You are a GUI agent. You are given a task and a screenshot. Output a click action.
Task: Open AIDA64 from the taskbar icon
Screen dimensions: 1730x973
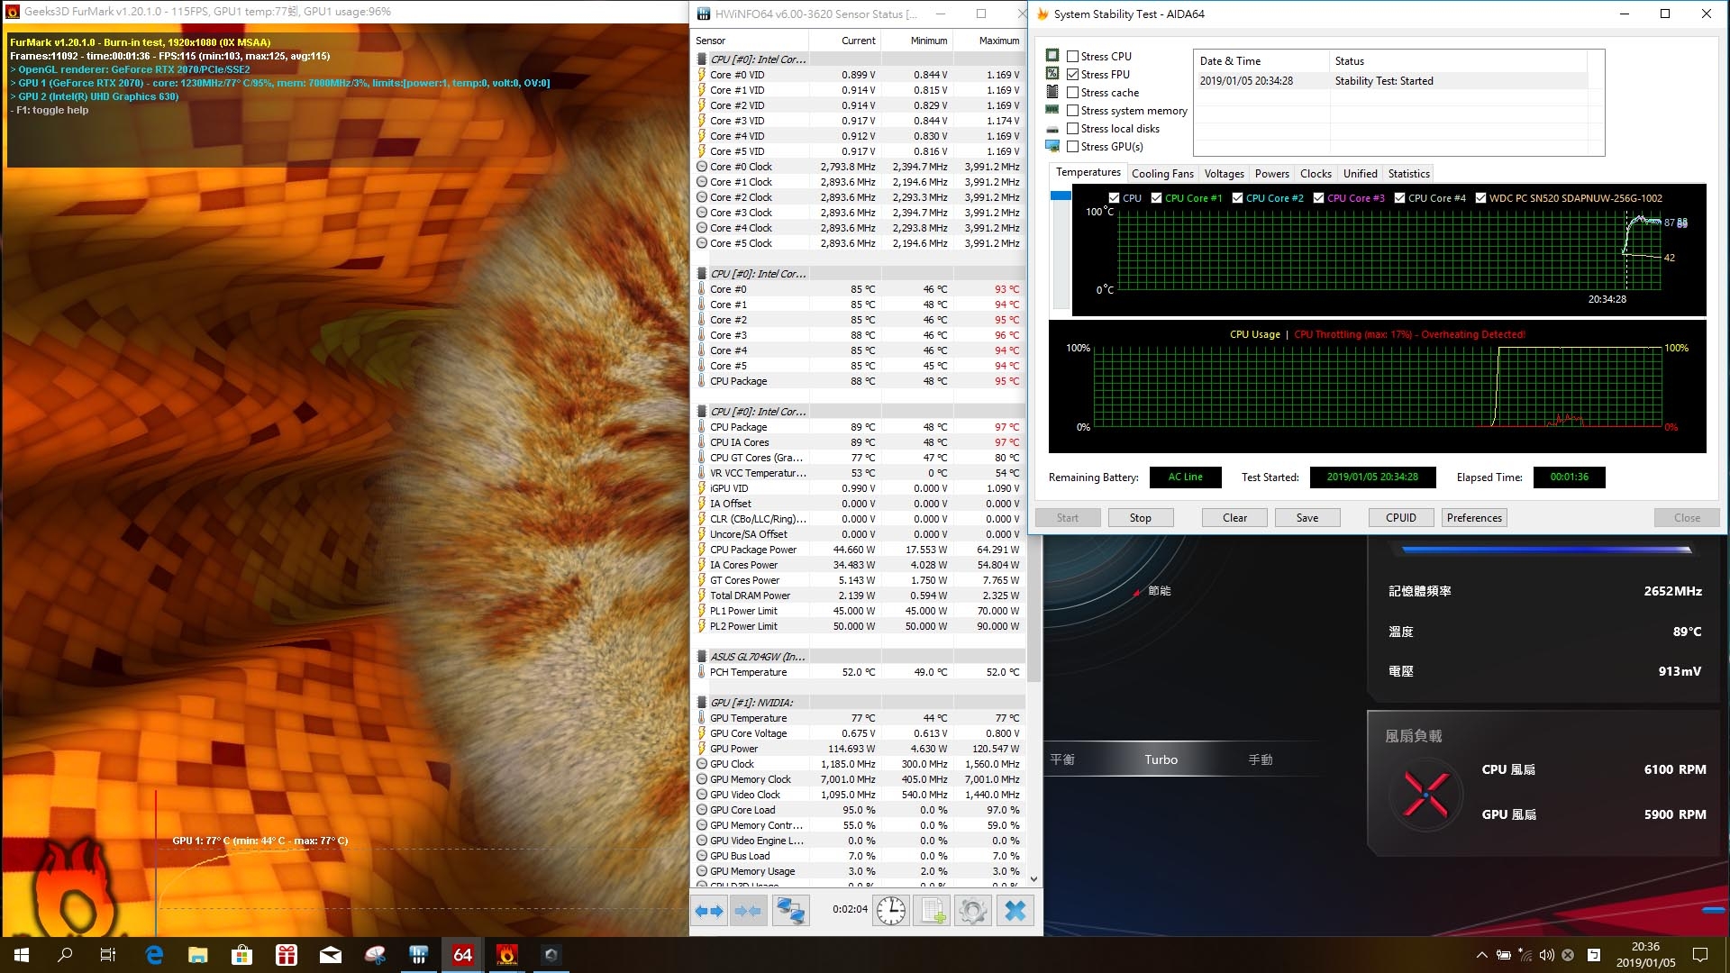click(462, 955)
